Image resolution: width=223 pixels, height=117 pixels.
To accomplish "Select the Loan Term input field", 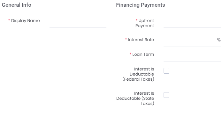I will (192, 56).
